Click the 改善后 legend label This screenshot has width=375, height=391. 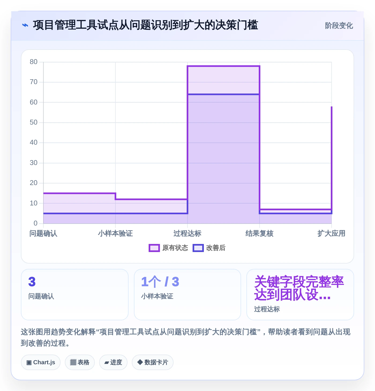pyautogui.click(x=216, y=248)
